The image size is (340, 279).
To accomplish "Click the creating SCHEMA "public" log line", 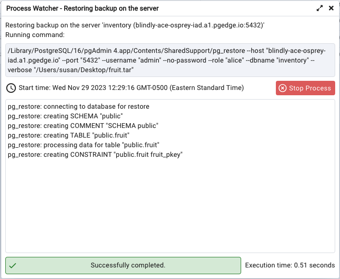I will coord(66,116).
